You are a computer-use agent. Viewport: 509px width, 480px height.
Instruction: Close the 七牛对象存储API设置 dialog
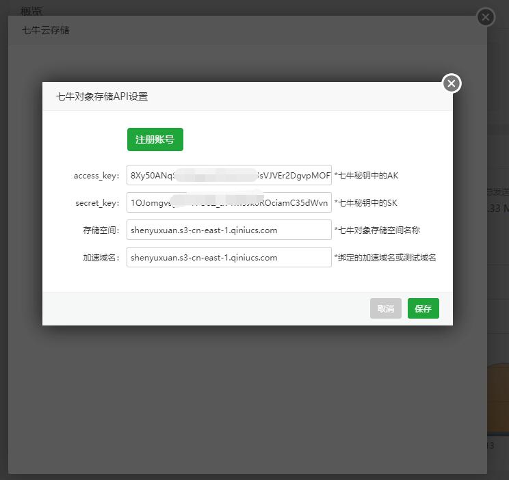[452, 83]
